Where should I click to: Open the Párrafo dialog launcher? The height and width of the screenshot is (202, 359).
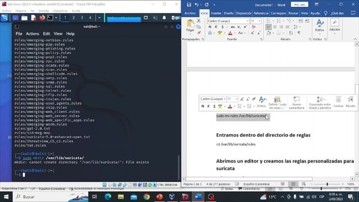point(310,39)
